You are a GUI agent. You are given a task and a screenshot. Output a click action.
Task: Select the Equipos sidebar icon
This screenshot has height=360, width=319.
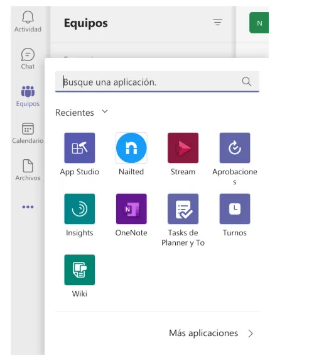pos(28,91)
